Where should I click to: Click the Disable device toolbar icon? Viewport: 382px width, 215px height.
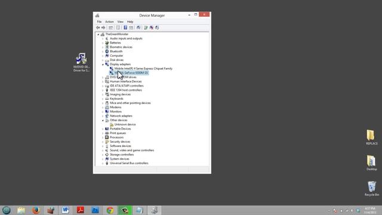157,27
